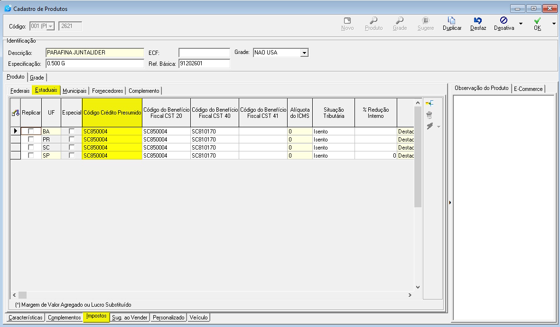This screenshot has width=560, height=327.
Task: Open the Código 001 combo box
Action: (x=42, y=26)
